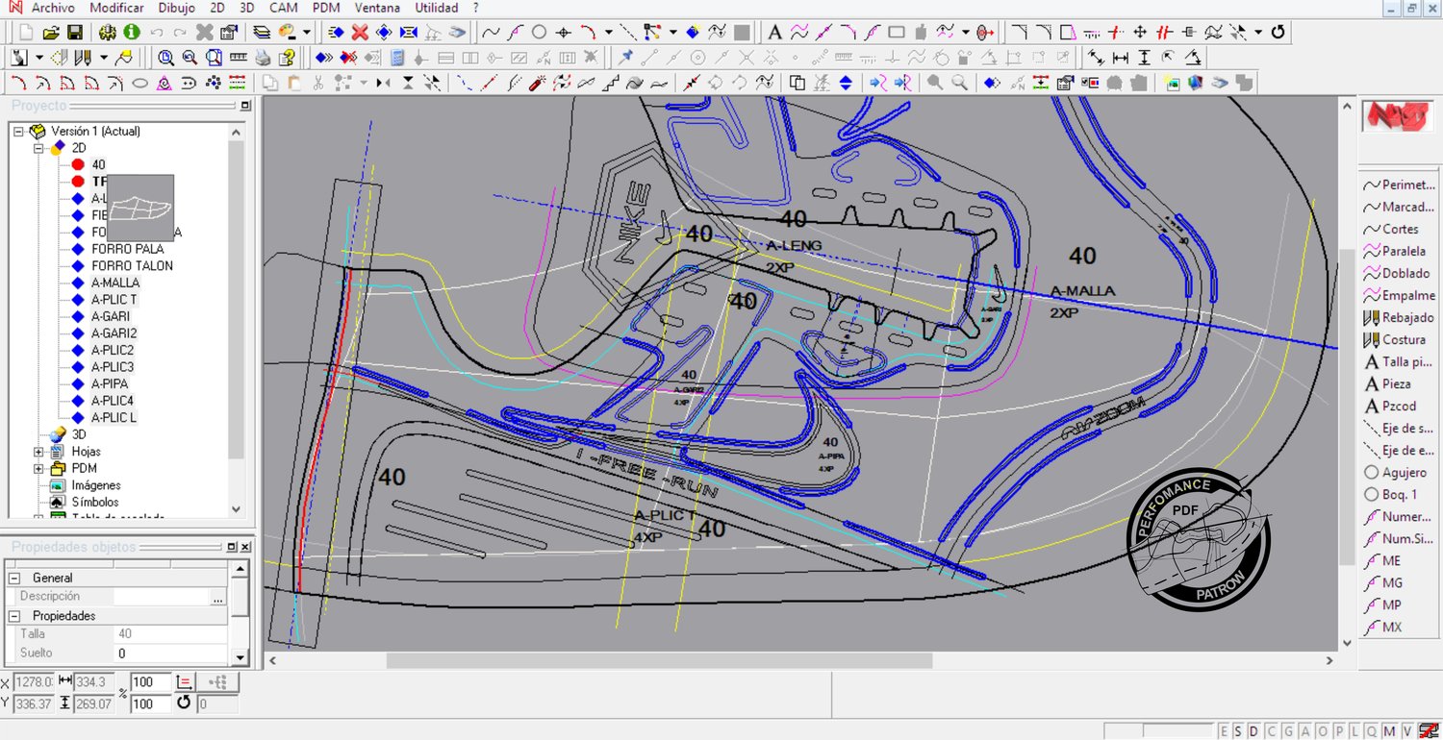
Task: Toggle the S status bar indicator
Action: [x=1238, y=731]
